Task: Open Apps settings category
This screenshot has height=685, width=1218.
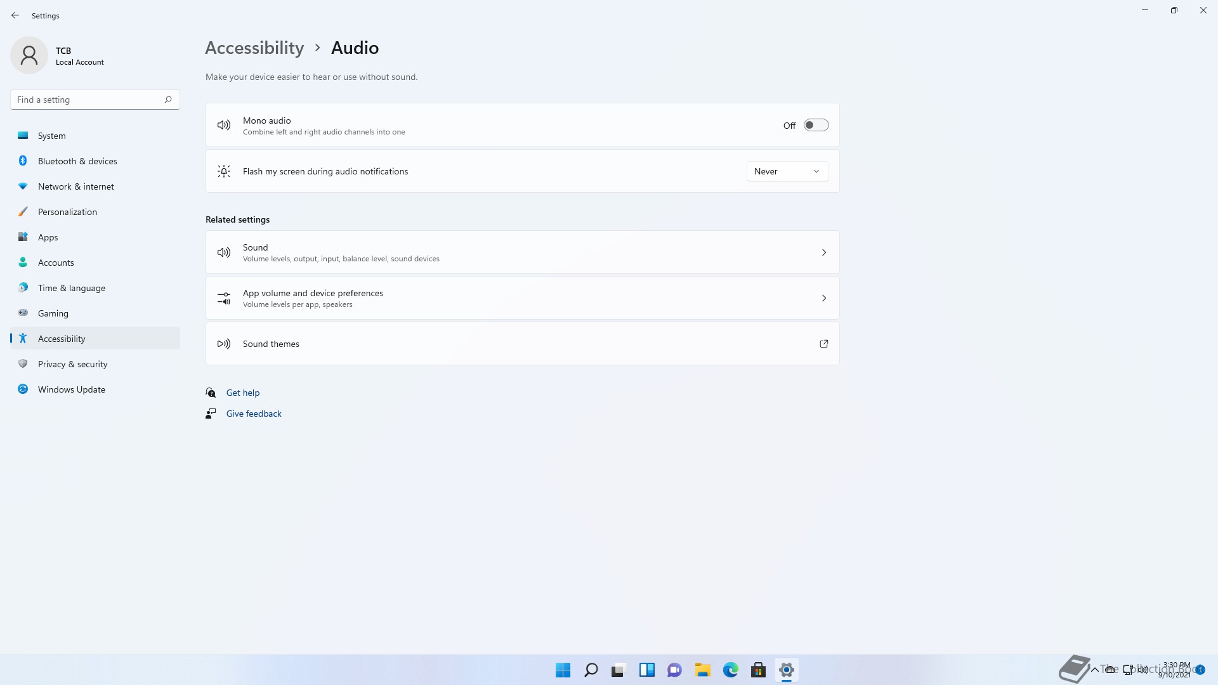Action: tap(95, 237)
